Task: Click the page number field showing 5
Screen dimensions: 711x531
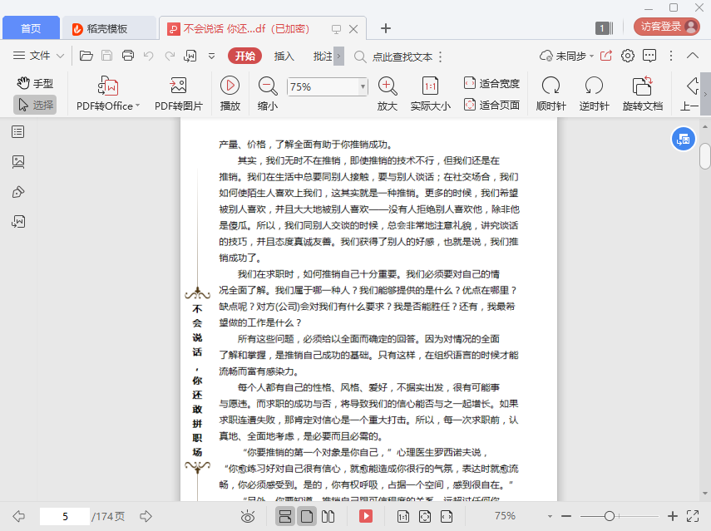Action: point(65,517)
